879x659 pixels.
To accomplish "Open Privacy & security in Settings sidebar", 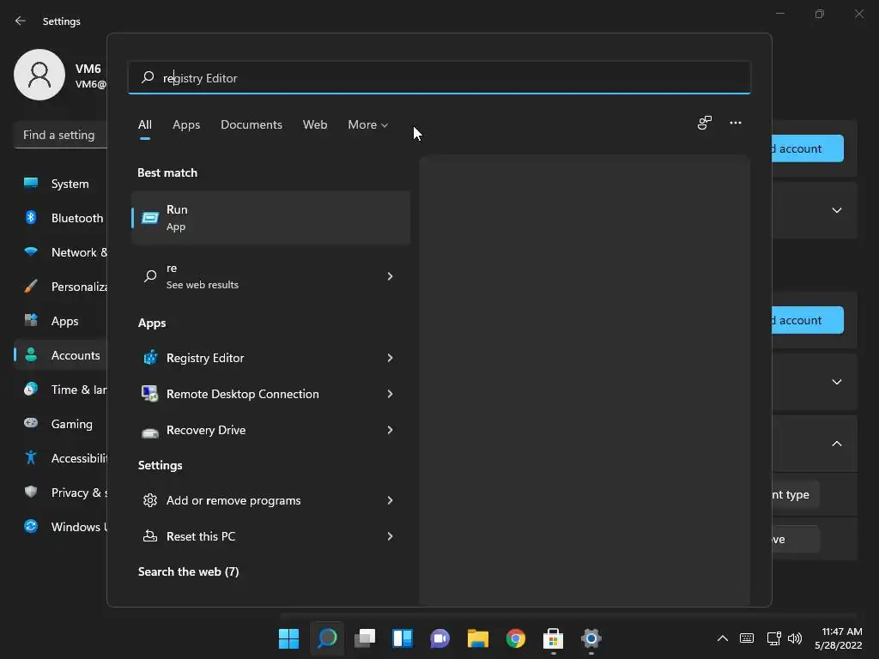I will (x=61, y=493).
